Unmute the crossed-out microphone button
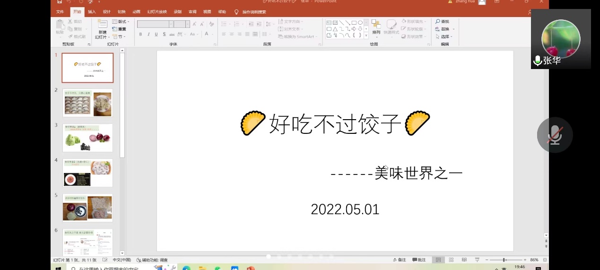The image size is (600, 270). 555,135
